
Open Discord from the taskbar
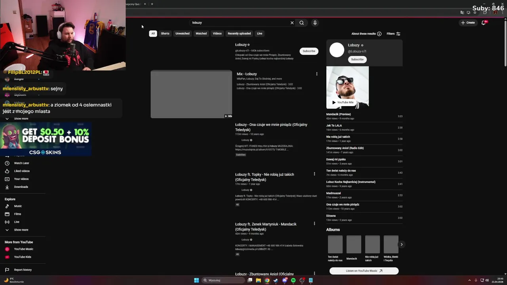tap(284, 280)
